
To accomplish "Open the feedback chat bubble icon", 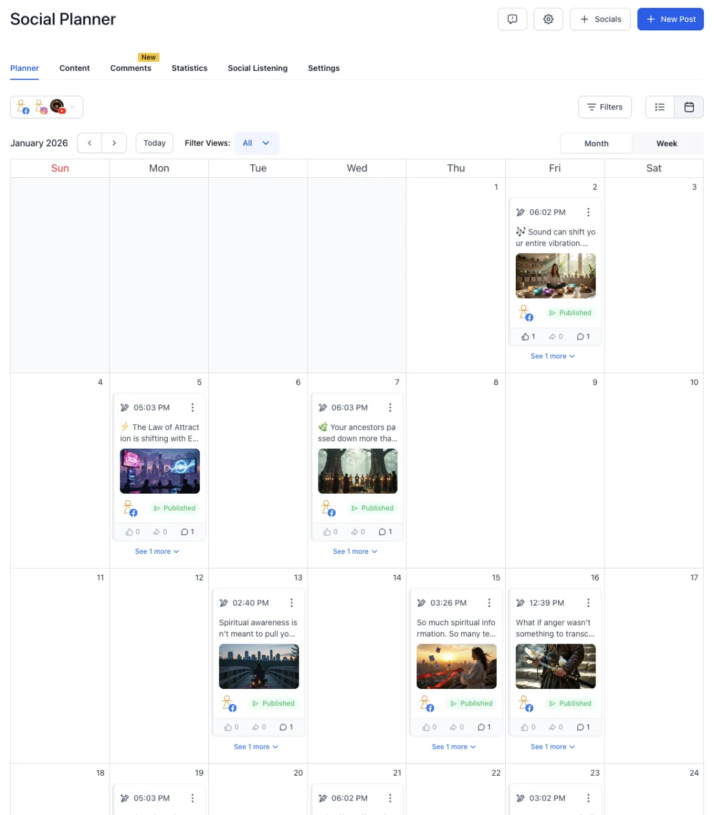I will (512, 19).
